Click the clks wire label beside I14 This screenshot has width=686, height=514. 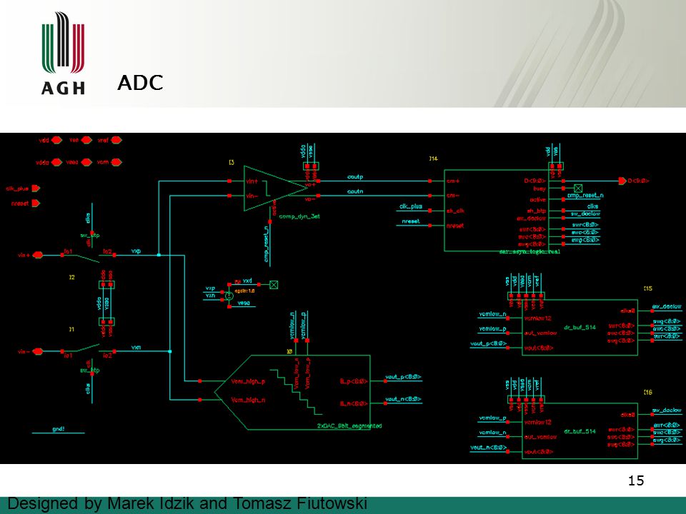click(592, 206)
